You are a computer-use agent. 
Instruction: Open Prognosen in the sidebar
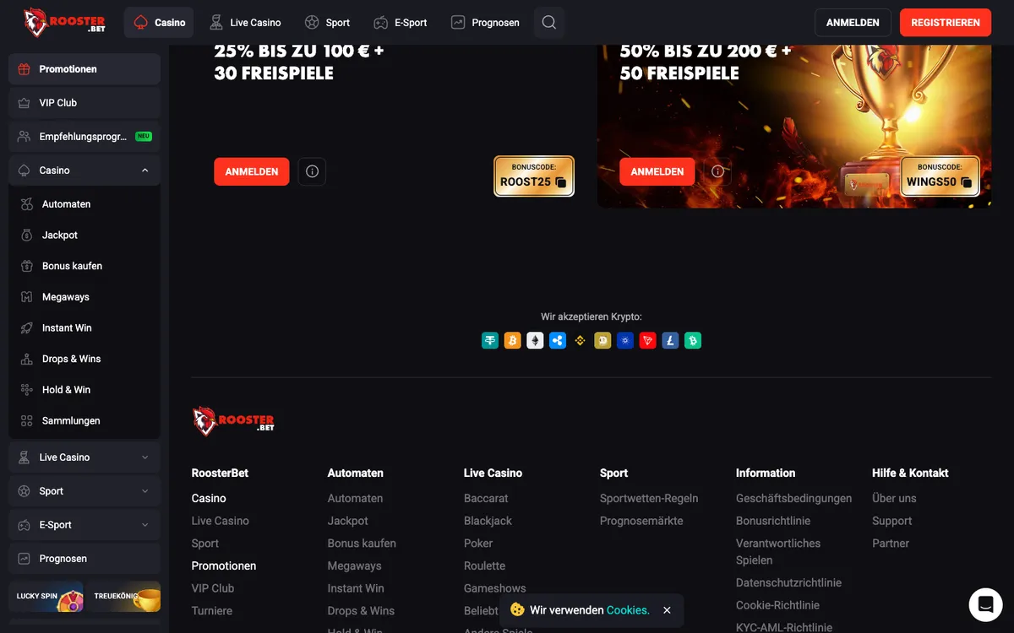click(84, 559)
